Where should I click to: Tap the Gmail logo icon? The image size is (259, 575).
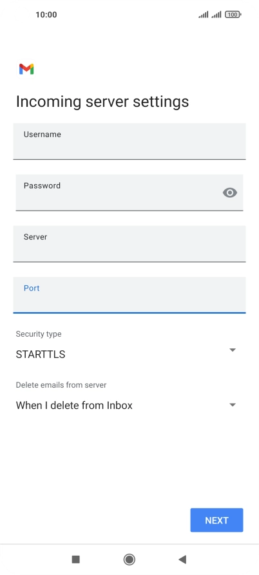click(x=26, y=69)
